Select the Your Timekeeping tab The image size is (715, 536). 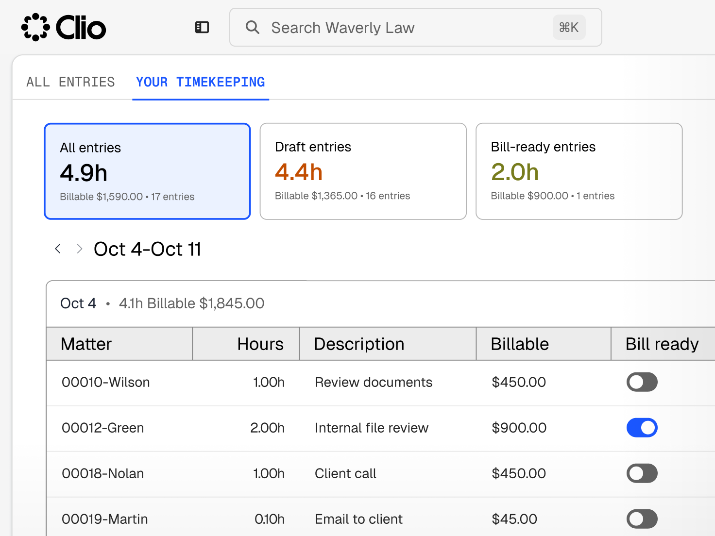[201, 82]
